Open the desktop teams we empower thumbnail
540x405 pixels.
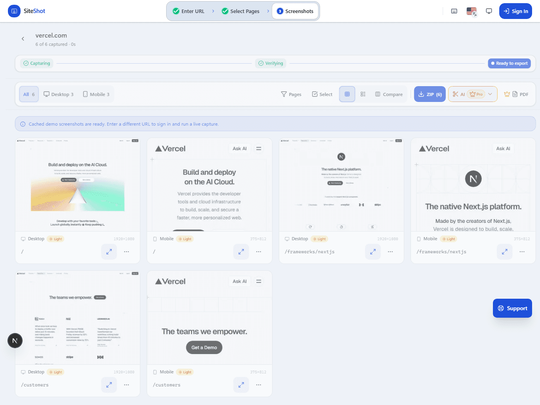[x=78, y=318]
